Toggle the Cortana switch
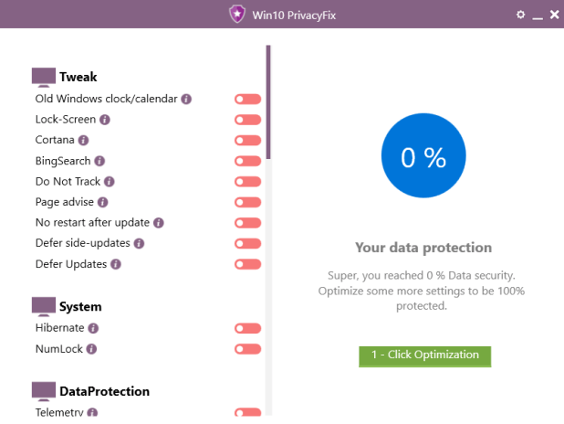Image resolution: width=564 pixels, height=424 pixels. [x=247, y=140]
